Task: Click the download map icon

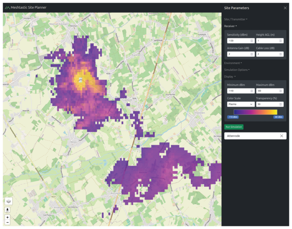Action: 8,210
